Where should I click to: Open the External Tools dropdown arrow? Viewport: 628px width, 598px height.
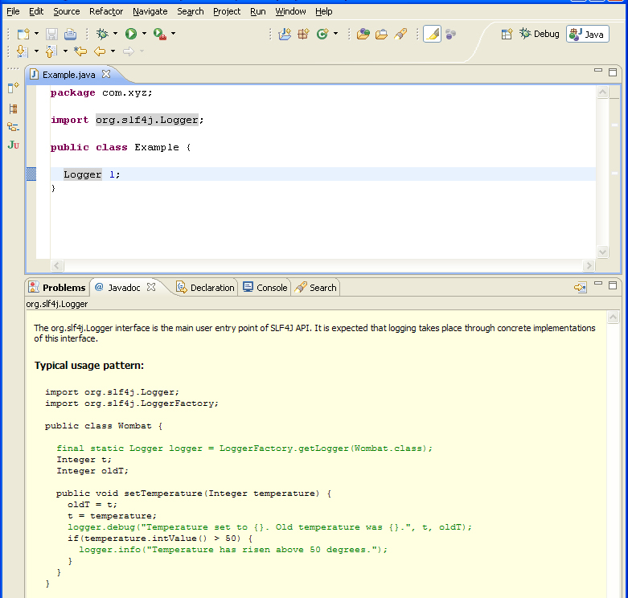click(x=174, y=34)
